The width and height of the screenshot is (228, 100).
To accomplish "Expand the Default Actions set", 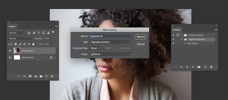I will (x=182, y=35).
